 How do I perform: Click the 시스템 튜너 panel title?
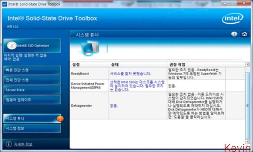[87, 35]
